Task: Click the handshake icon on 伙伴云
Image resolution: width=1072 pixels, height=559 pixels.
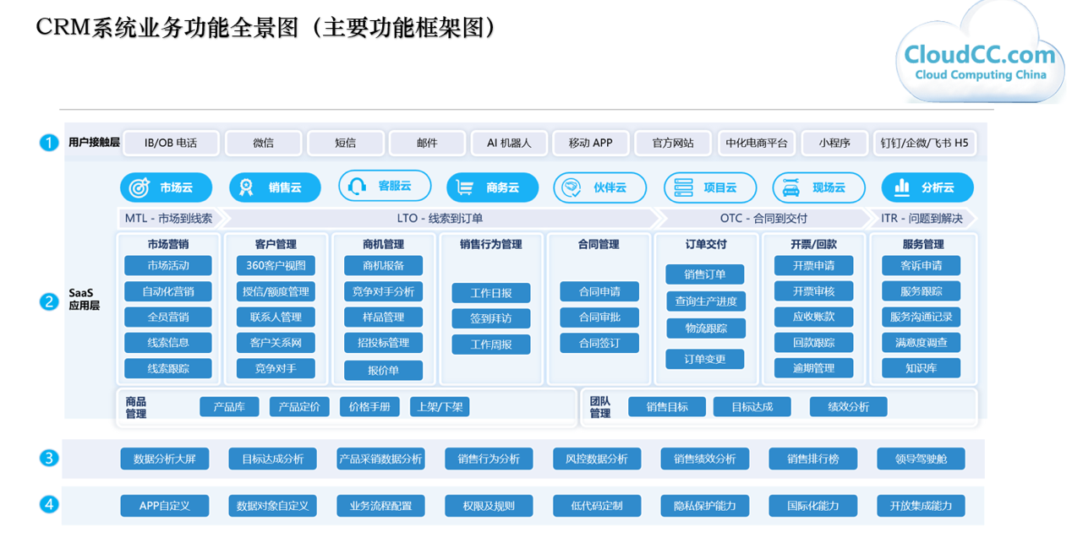Action: (x=572, y=187)
